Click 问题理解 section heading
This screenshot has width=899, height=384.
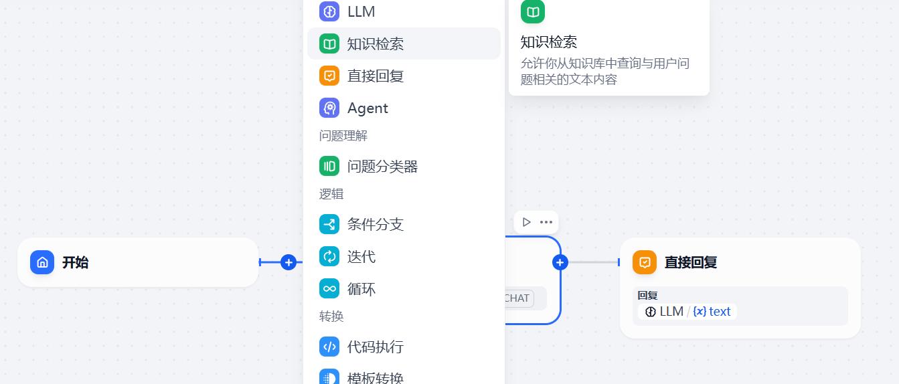(x=343, y=136)
